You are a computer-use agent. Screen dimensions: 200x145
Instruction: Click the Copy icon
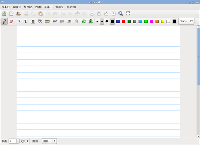click(33, 13)
